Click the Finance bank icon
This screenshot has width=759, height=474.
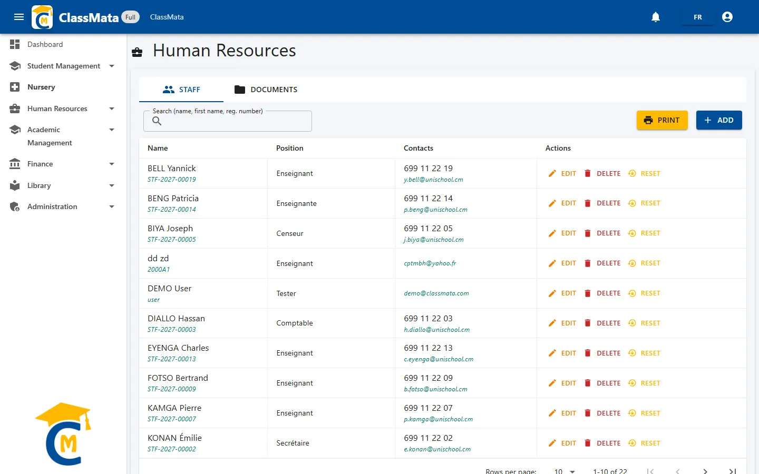[15, 164]
